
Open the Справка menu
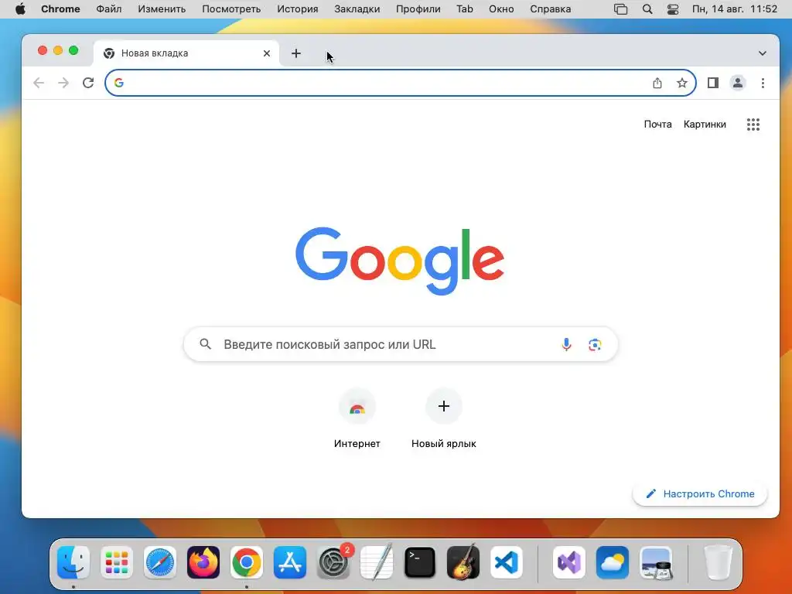pyautogui.click(x=550, y=9)
